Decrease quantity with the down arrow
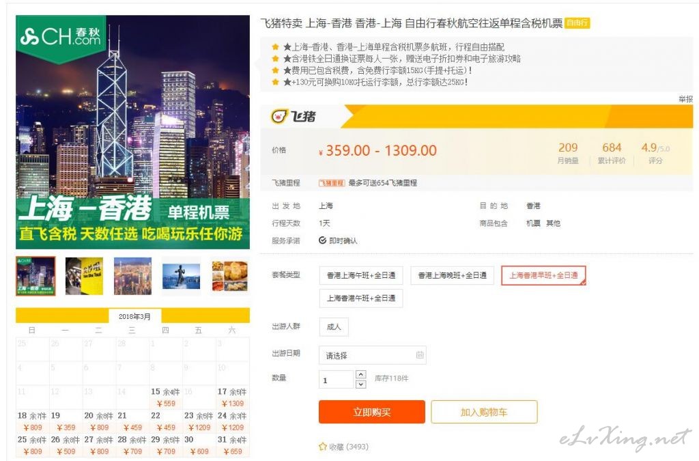699x461 pixels. (361, 384)
